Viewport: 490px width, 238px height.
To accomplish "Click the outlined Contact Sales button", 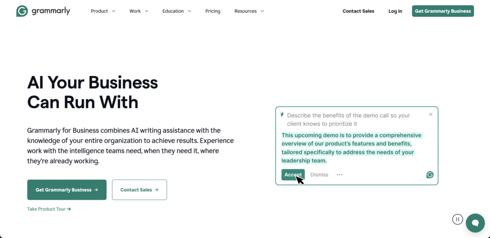I will click(139, 190).
